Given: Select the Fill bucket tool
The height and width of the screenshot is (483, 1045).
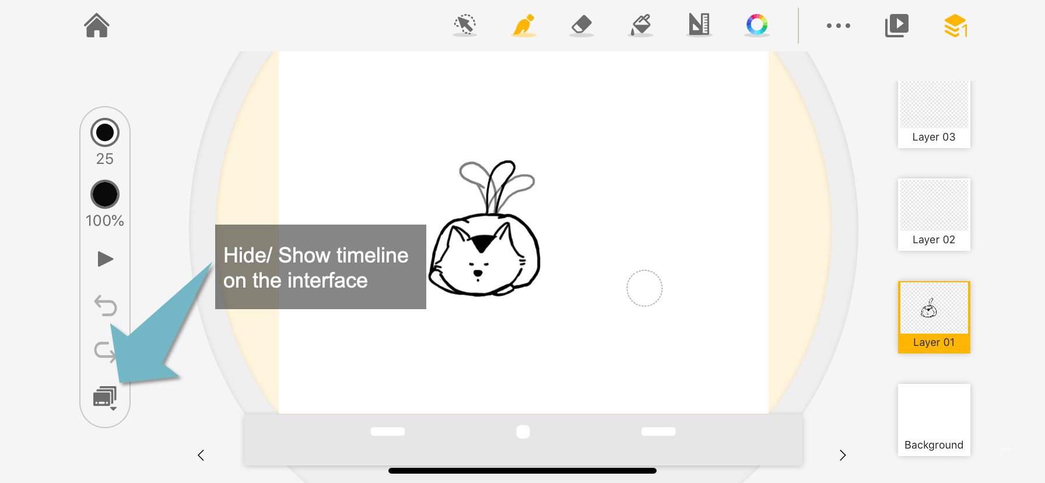Looking at the screenshot, I should click(x=641, y=26).
